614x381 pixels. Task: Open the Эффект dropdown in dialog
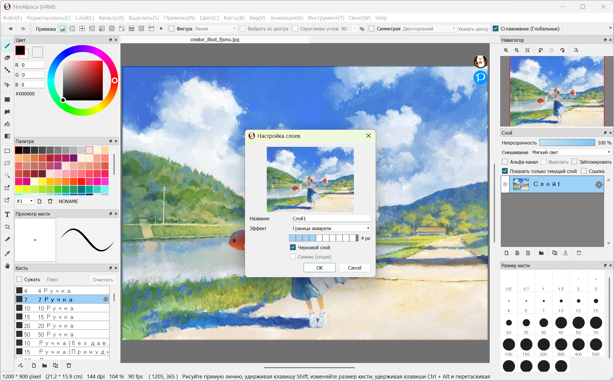[331, 228]
